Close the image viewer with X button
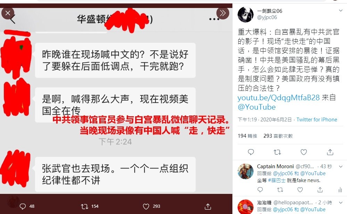347x214 pixels. (8, 13)
